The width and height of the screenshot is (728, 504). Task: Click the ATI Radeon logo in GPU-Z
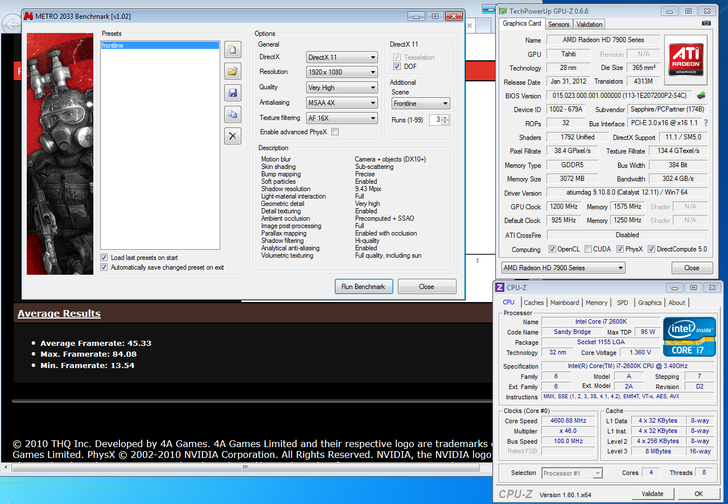click(x=686, y=60)
